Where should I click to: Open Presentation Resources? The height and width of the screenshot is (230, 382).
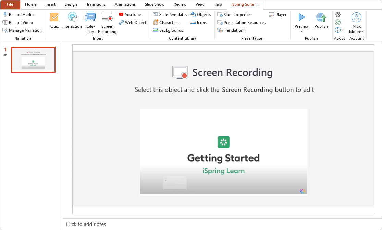point(242,22)
